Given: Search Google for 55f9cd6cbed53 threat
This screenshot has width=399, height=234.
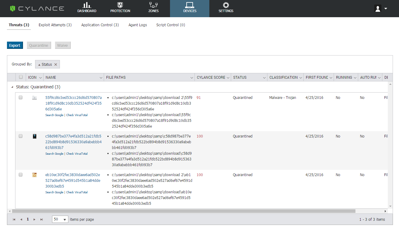Looking at the screenshot, I should click(54, 115).
